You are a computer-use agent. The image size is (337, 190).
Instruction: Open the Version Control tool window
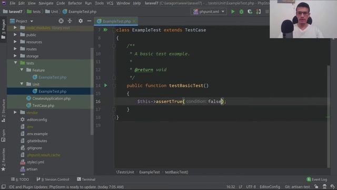[53, 179]
